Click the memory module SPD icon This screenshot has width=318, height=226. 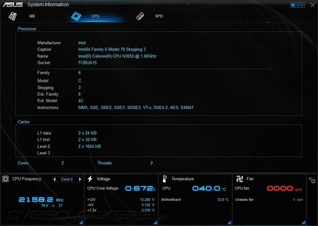[x=140, y=16]
